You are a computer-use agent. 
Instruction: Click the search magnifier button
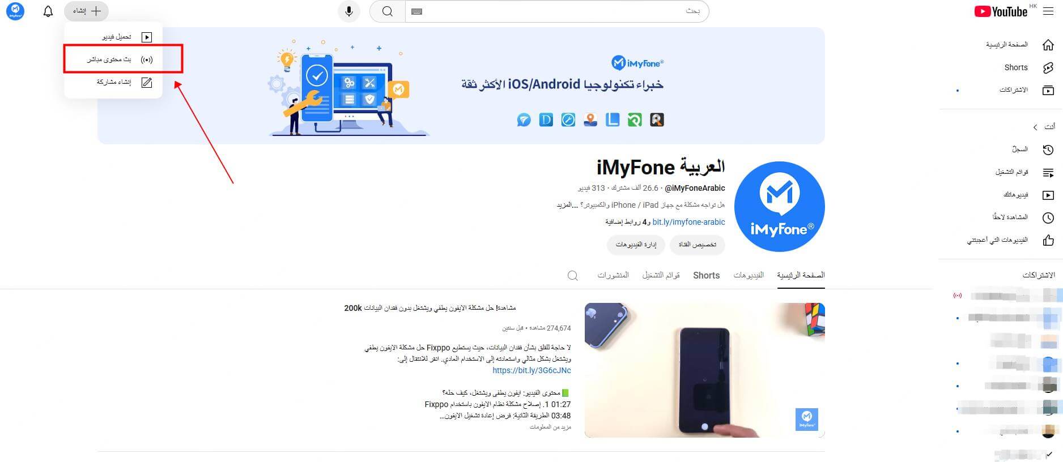pyautogui.click(x=388, y=11)
